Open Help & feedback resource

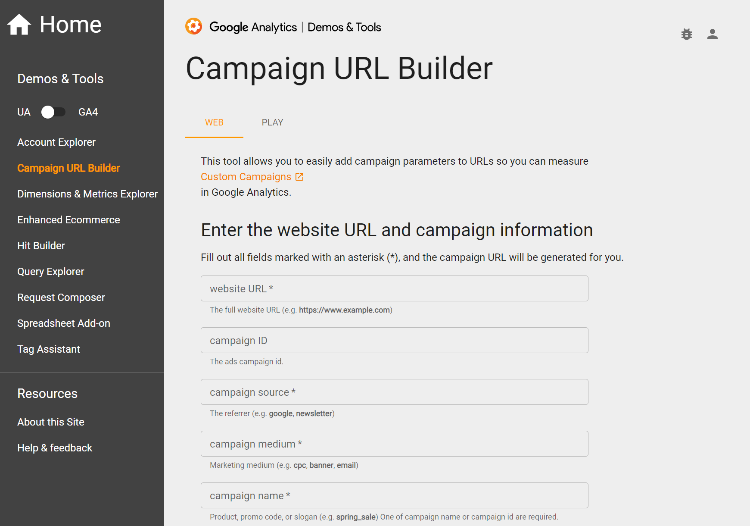point(55,448)
